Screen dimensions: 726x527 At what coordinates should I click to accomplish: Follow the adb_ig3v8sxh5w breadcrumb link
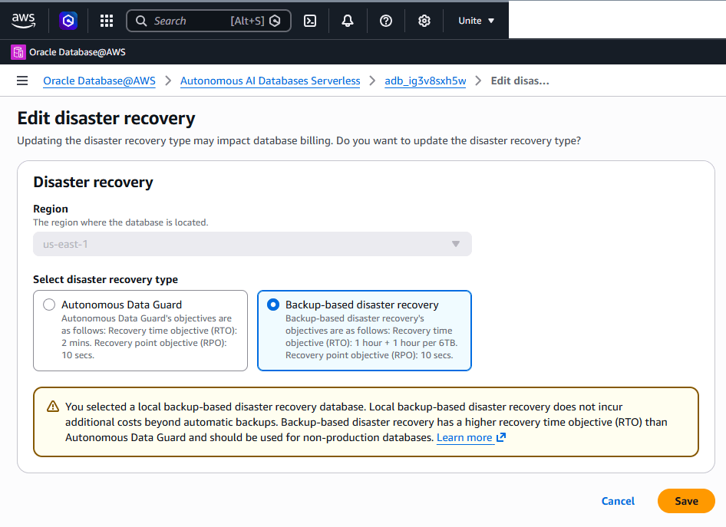[425, 81]
